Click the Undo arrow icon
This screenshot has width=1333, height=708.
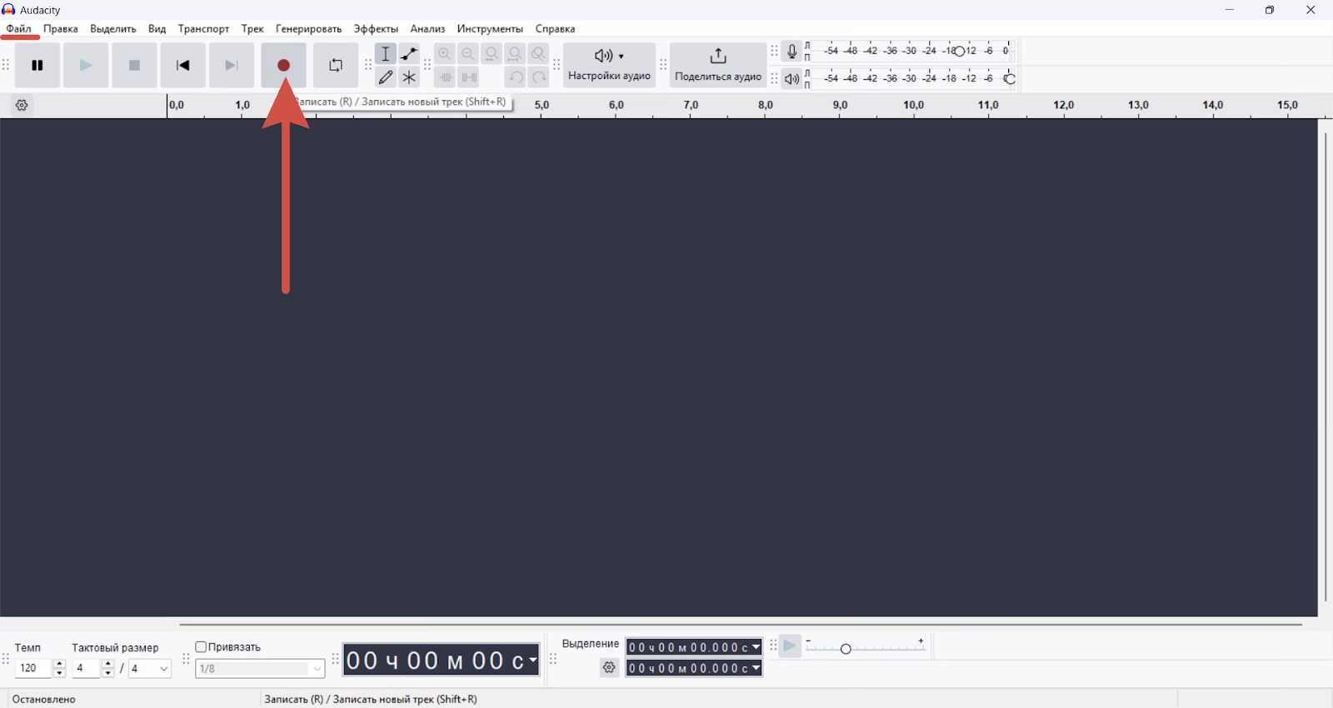tap(516, 77)
